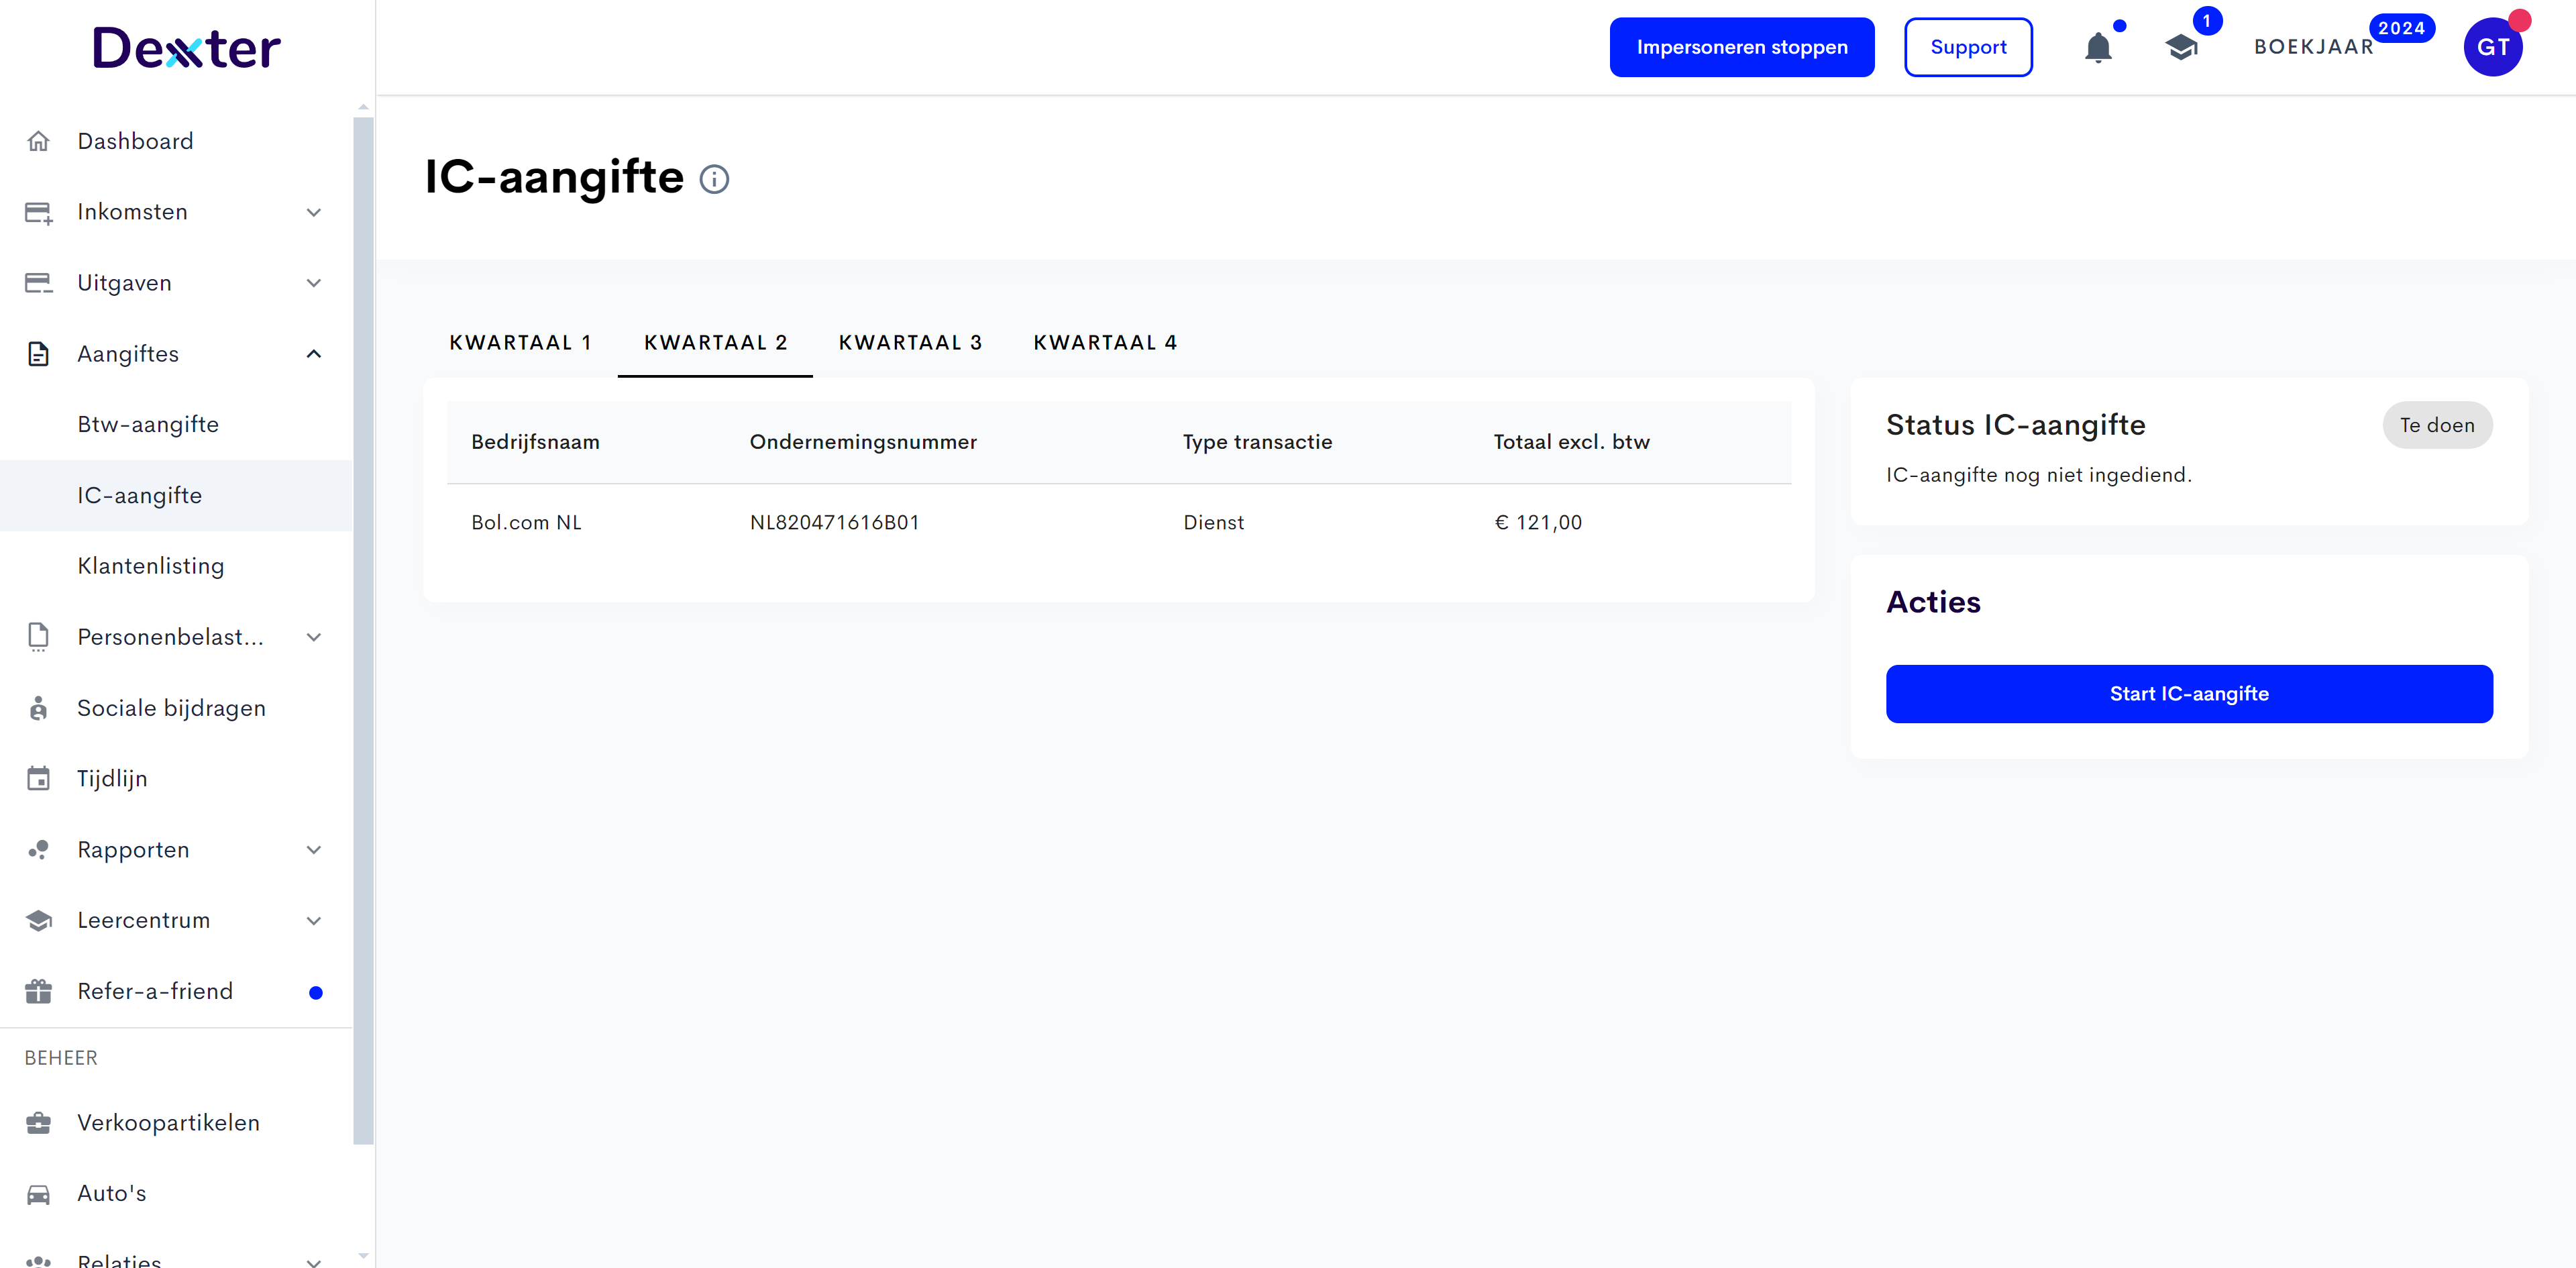2576x1268 pixels.
Task: Click the € 121,00 total amount
Action: click(1538, 523)
